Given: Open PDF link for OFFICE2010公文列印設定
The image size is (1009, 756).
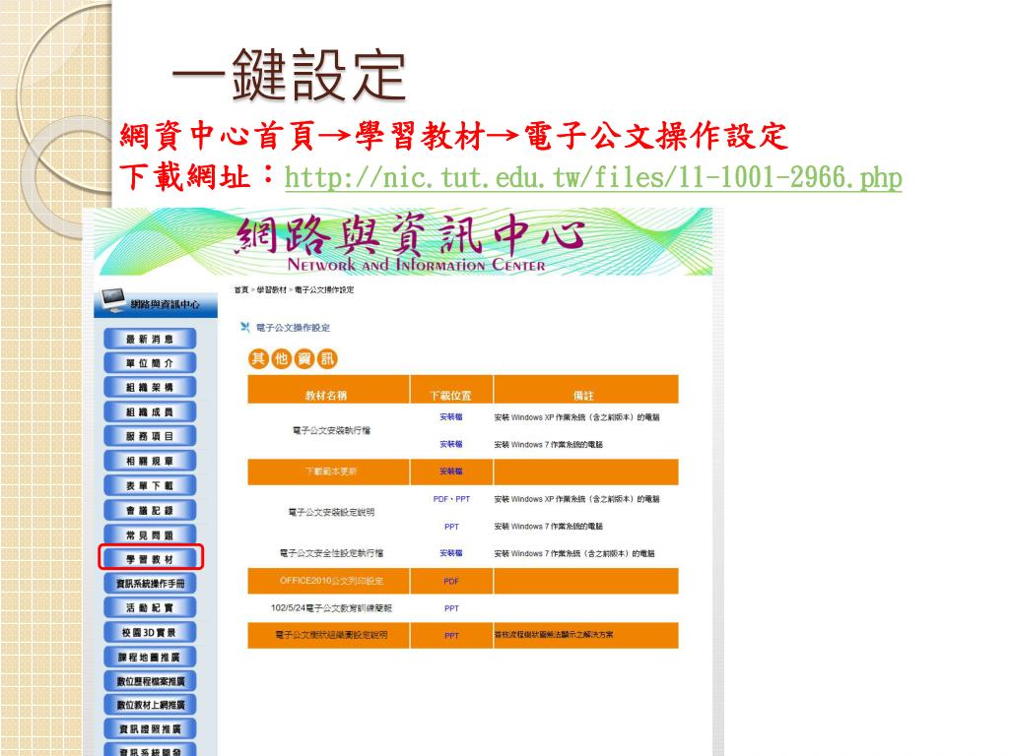Looking at the screenshot, I should click(x=451, y=581).
